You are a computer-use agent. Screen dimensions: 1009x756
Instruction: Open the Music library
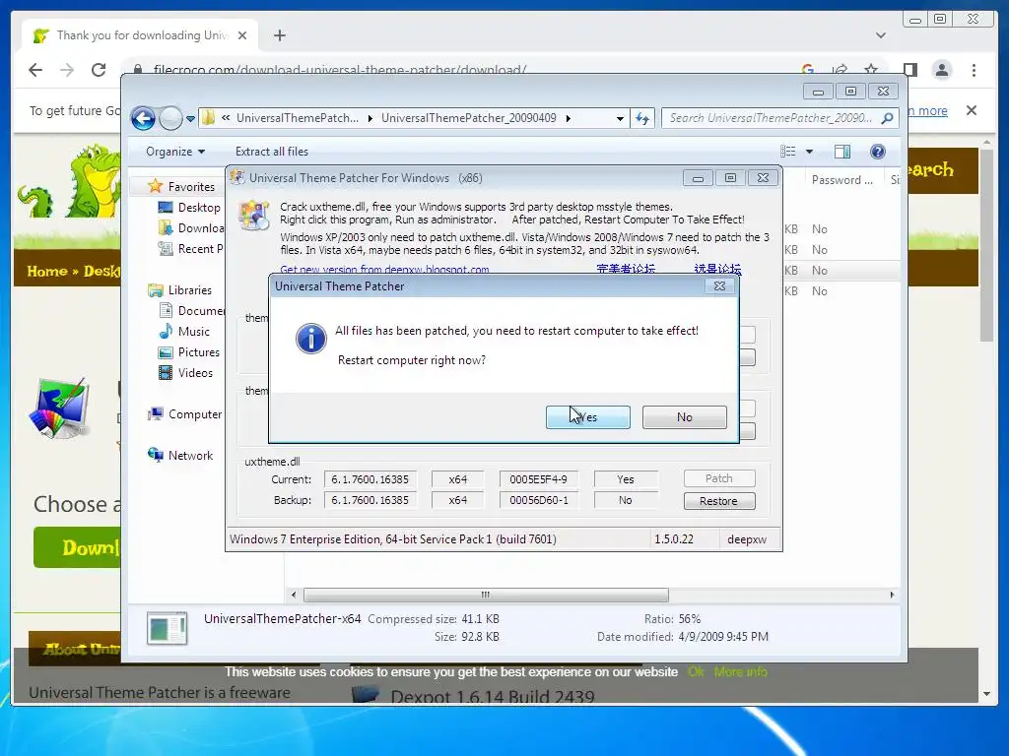(194, 332)
